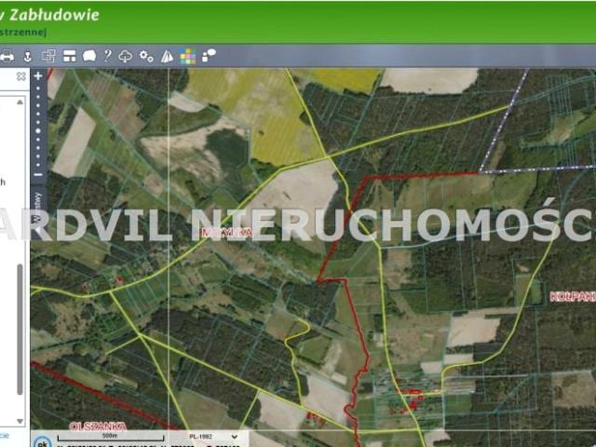Image resolution: width=596 pixels, height=447 pixels.
Task: Click the stamp/download pin tool icon
Action: click(27, 56)
